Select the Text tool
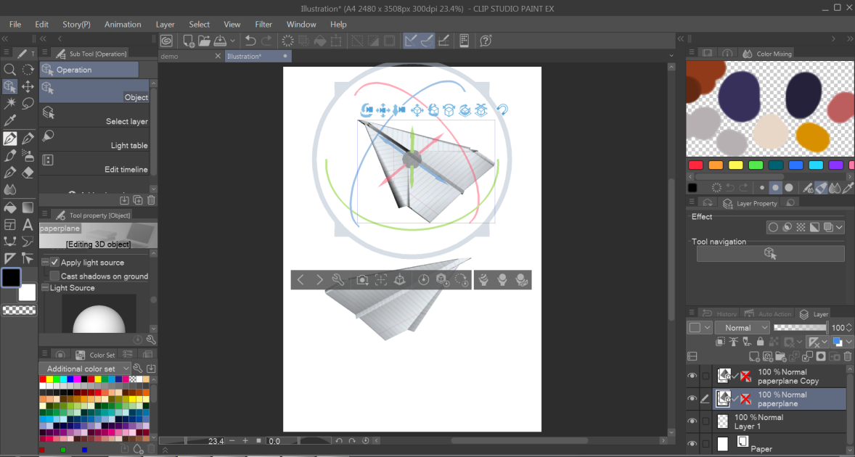 point(28,224)
